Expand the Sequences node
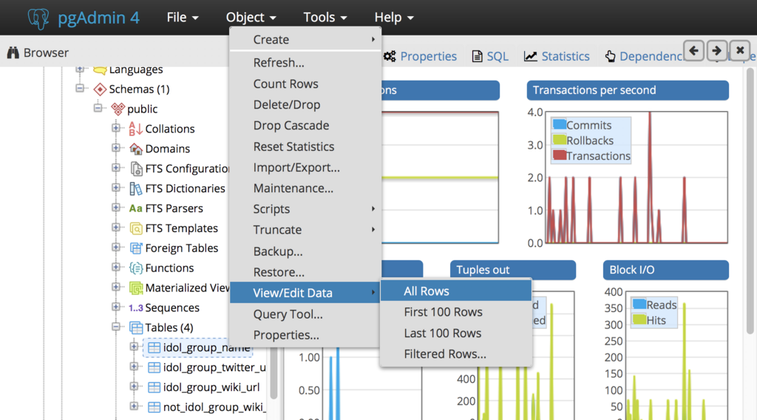Image resolution: width=757 pixels, height=420 pixels. pyautogui.click(x=116, y=307)
